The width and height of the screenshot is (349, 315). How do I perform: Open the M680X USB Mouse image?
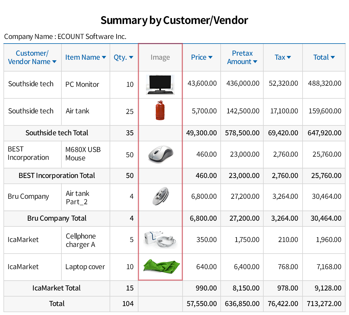[161, 154]
